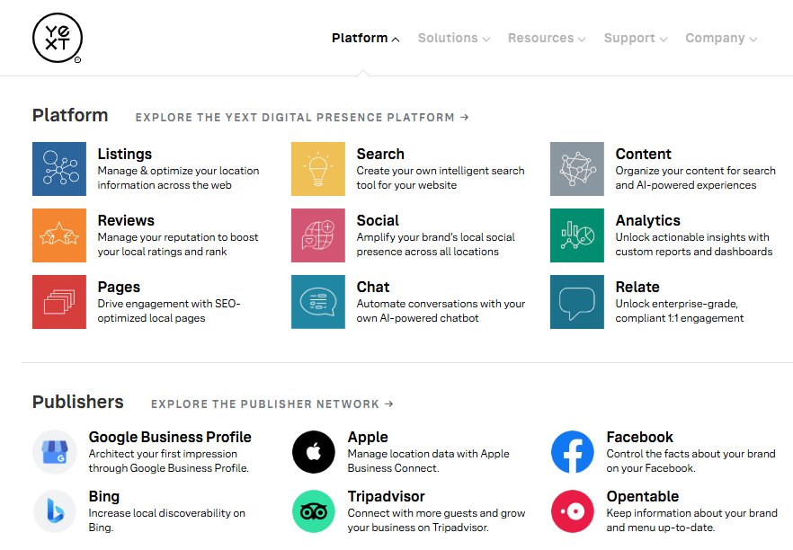
Task: Follow Explore the Yext Digital Presence Platform link
Action: coord(302,117)
